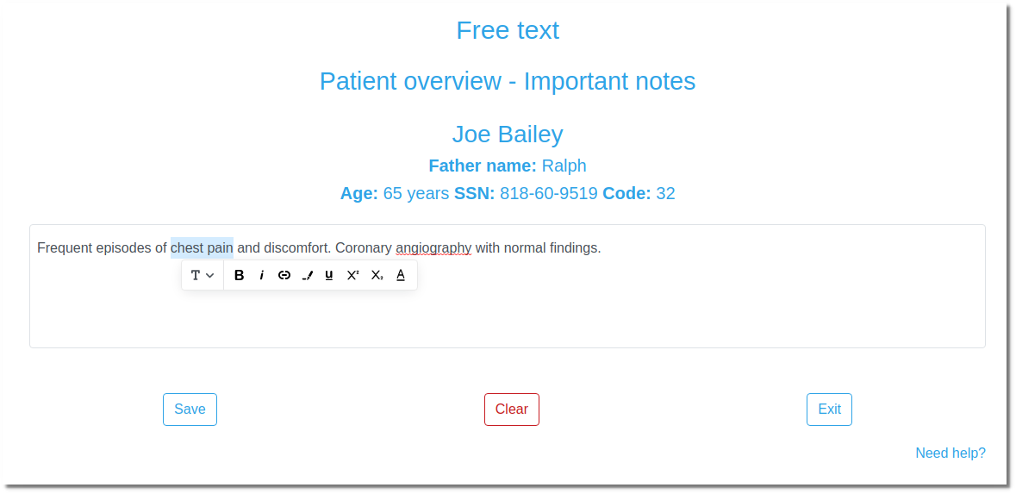Screen dimensions: 1016x494
Task: Click the Free text page title
Action: (x=508, y=30)
